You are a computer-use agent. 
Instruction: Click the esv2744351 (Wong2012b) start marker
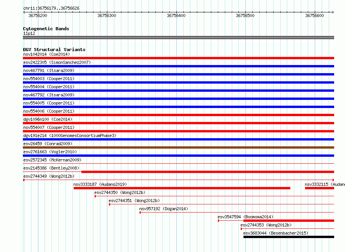[109, 204]
